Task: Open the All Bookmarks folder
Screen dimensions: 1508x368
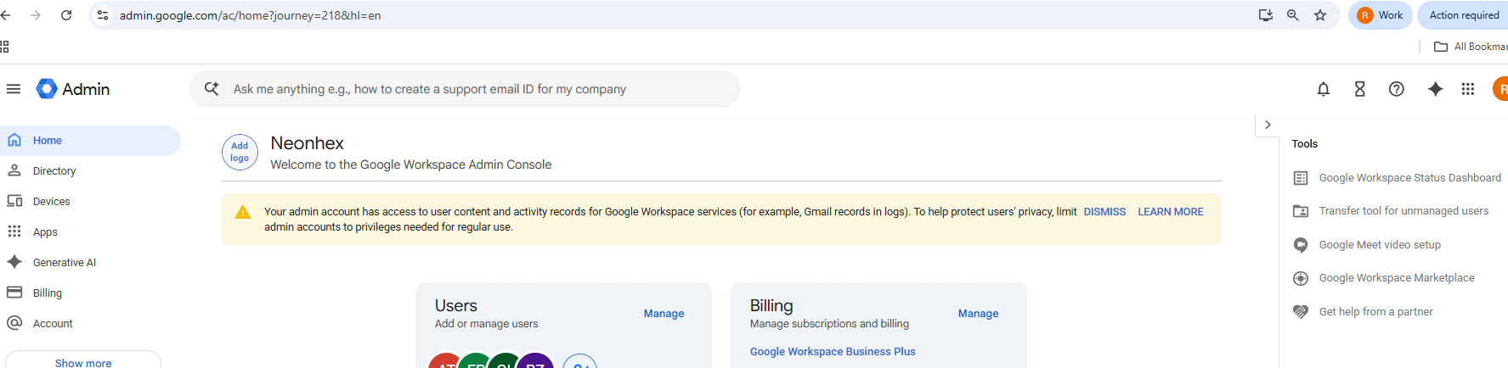Action: 1471,47
